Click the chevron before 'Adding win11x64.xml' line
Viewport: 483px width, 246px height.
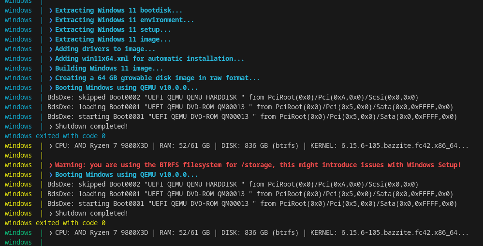click(51, 59)
